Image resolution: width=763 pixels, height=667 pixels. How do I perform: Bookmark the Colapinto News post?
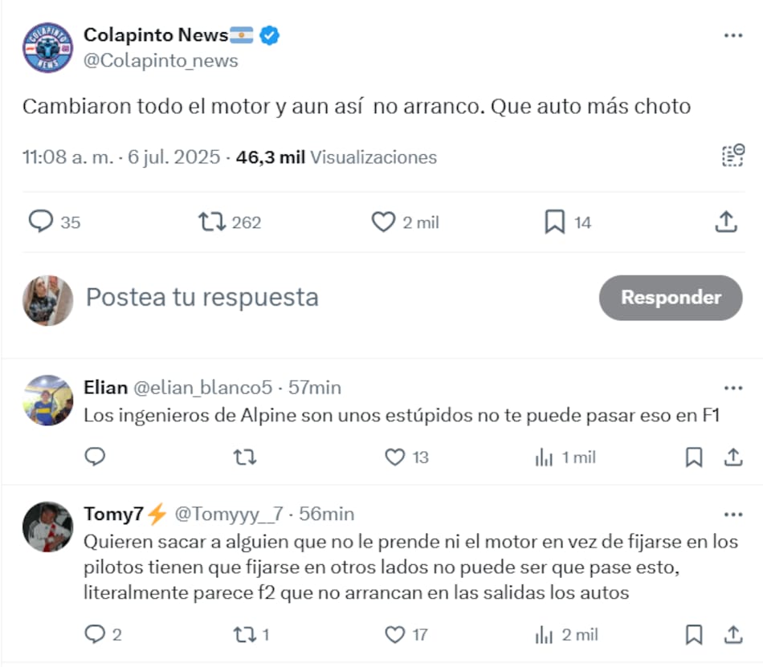click(x=554, y=222)
